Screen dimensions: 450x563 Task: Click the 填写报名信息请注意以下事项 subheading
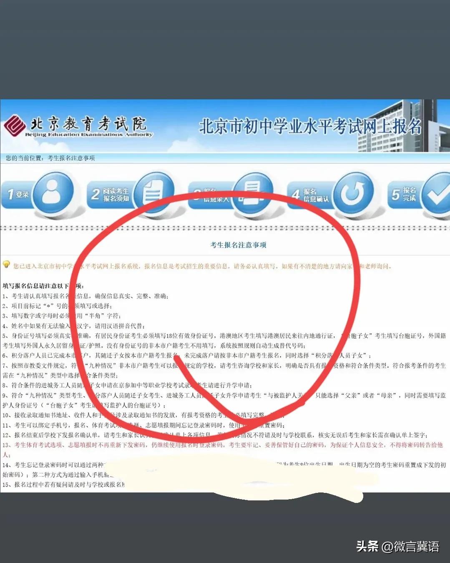[x=43, y=286]
